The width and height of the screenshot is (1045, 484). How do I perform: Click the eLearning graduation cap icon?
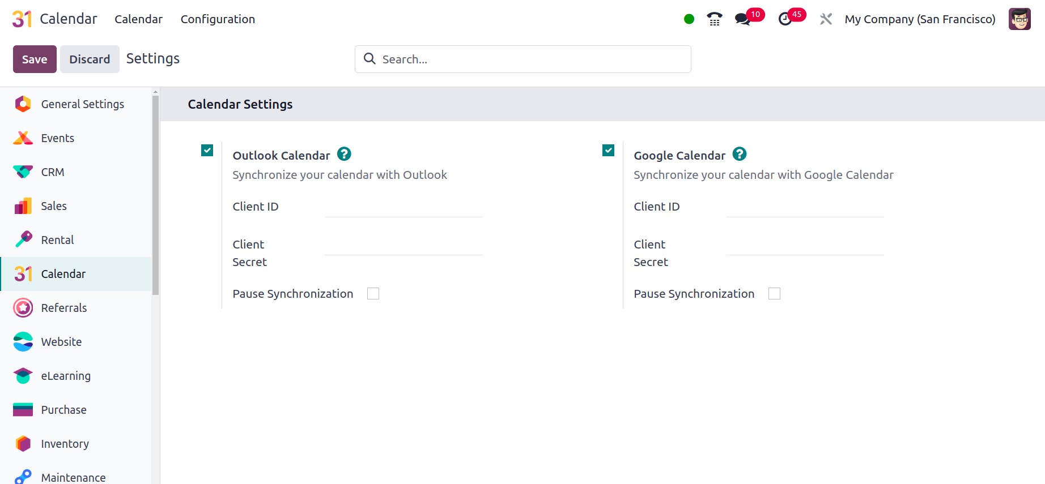23,376
